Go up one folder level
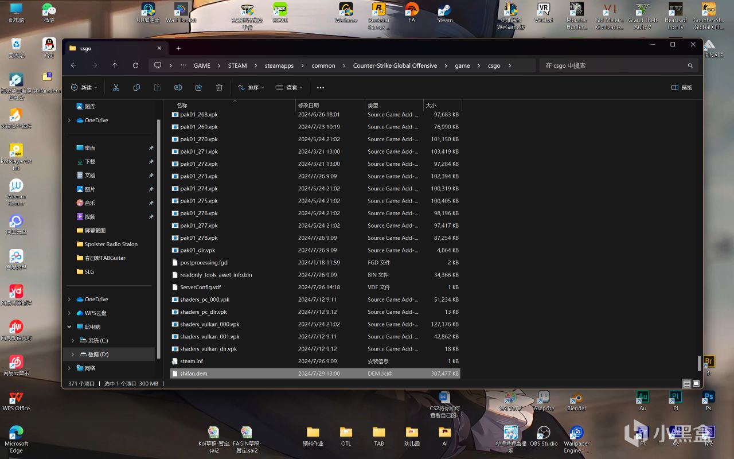The image size is (734, 459). [x=115, y=65]
